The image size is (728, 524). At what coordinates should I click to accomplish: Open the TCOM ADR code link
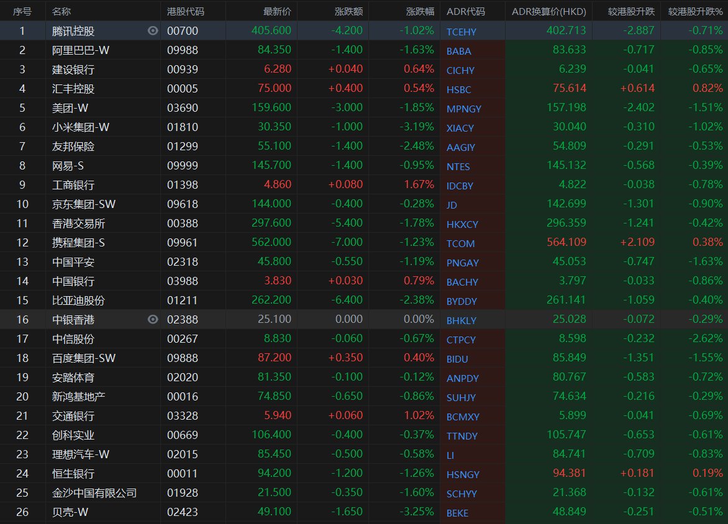click(x=460, y=243)
